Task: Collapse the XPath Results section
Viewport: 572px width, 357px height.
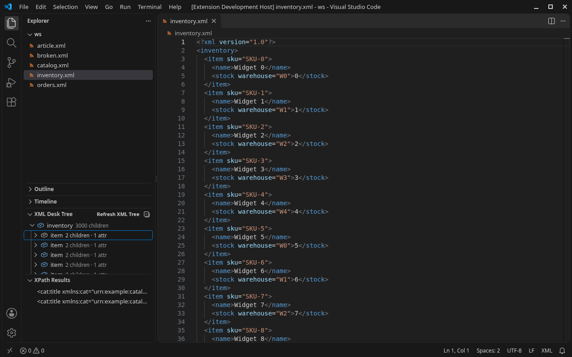Action: pyautogui.click(x=30, y=280)
